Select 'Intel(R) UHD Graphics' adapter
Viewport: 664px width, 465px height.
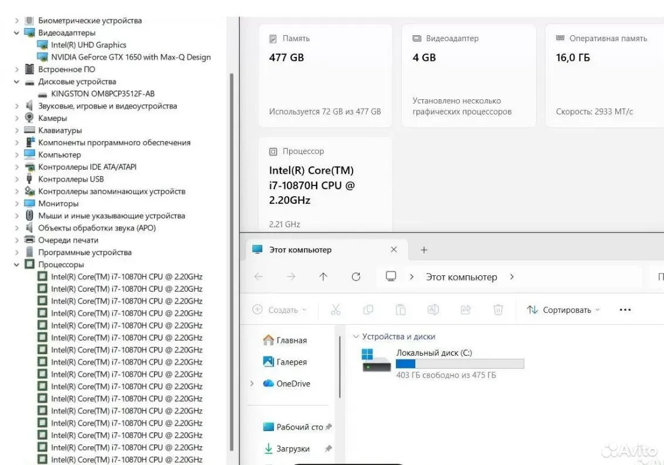click(89, 45)
